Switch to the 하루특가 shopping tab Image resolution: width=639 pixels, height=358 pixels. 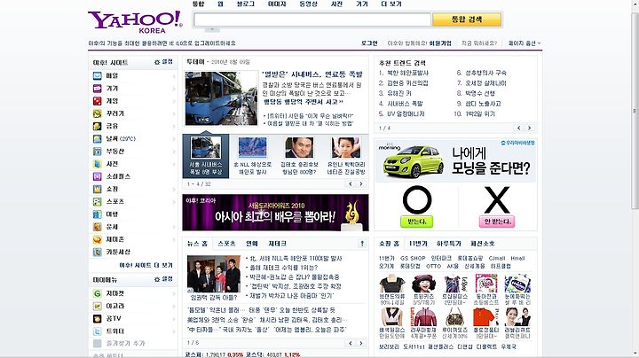[449, 244]
